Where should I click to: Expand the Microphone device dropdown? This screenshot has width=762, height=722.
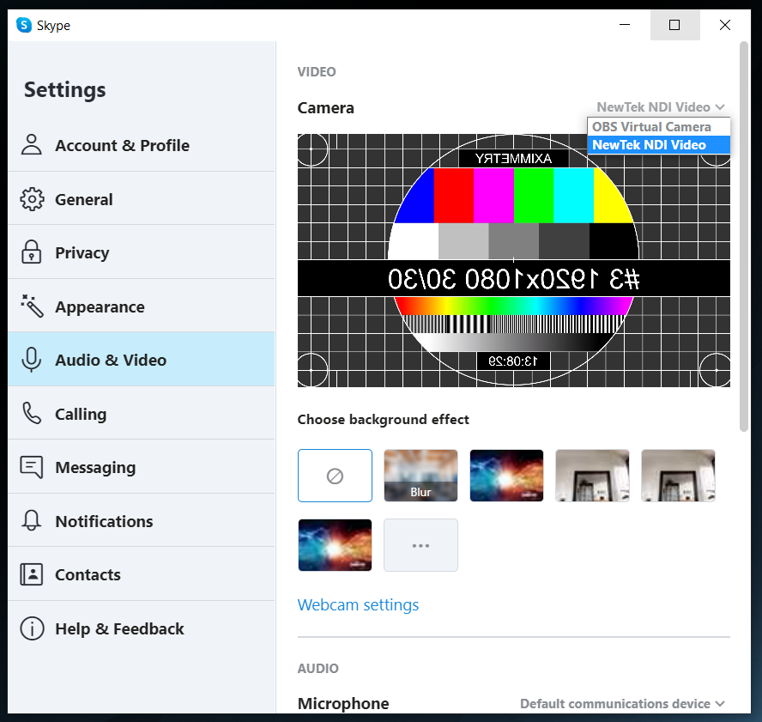coord(622,703)
